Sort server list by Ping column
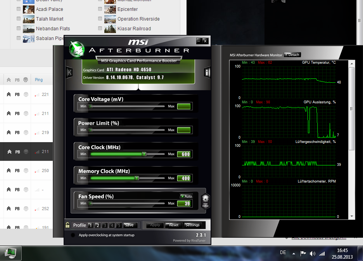The width and height of the screenshot is (363, 261). [x=39, y=80]
